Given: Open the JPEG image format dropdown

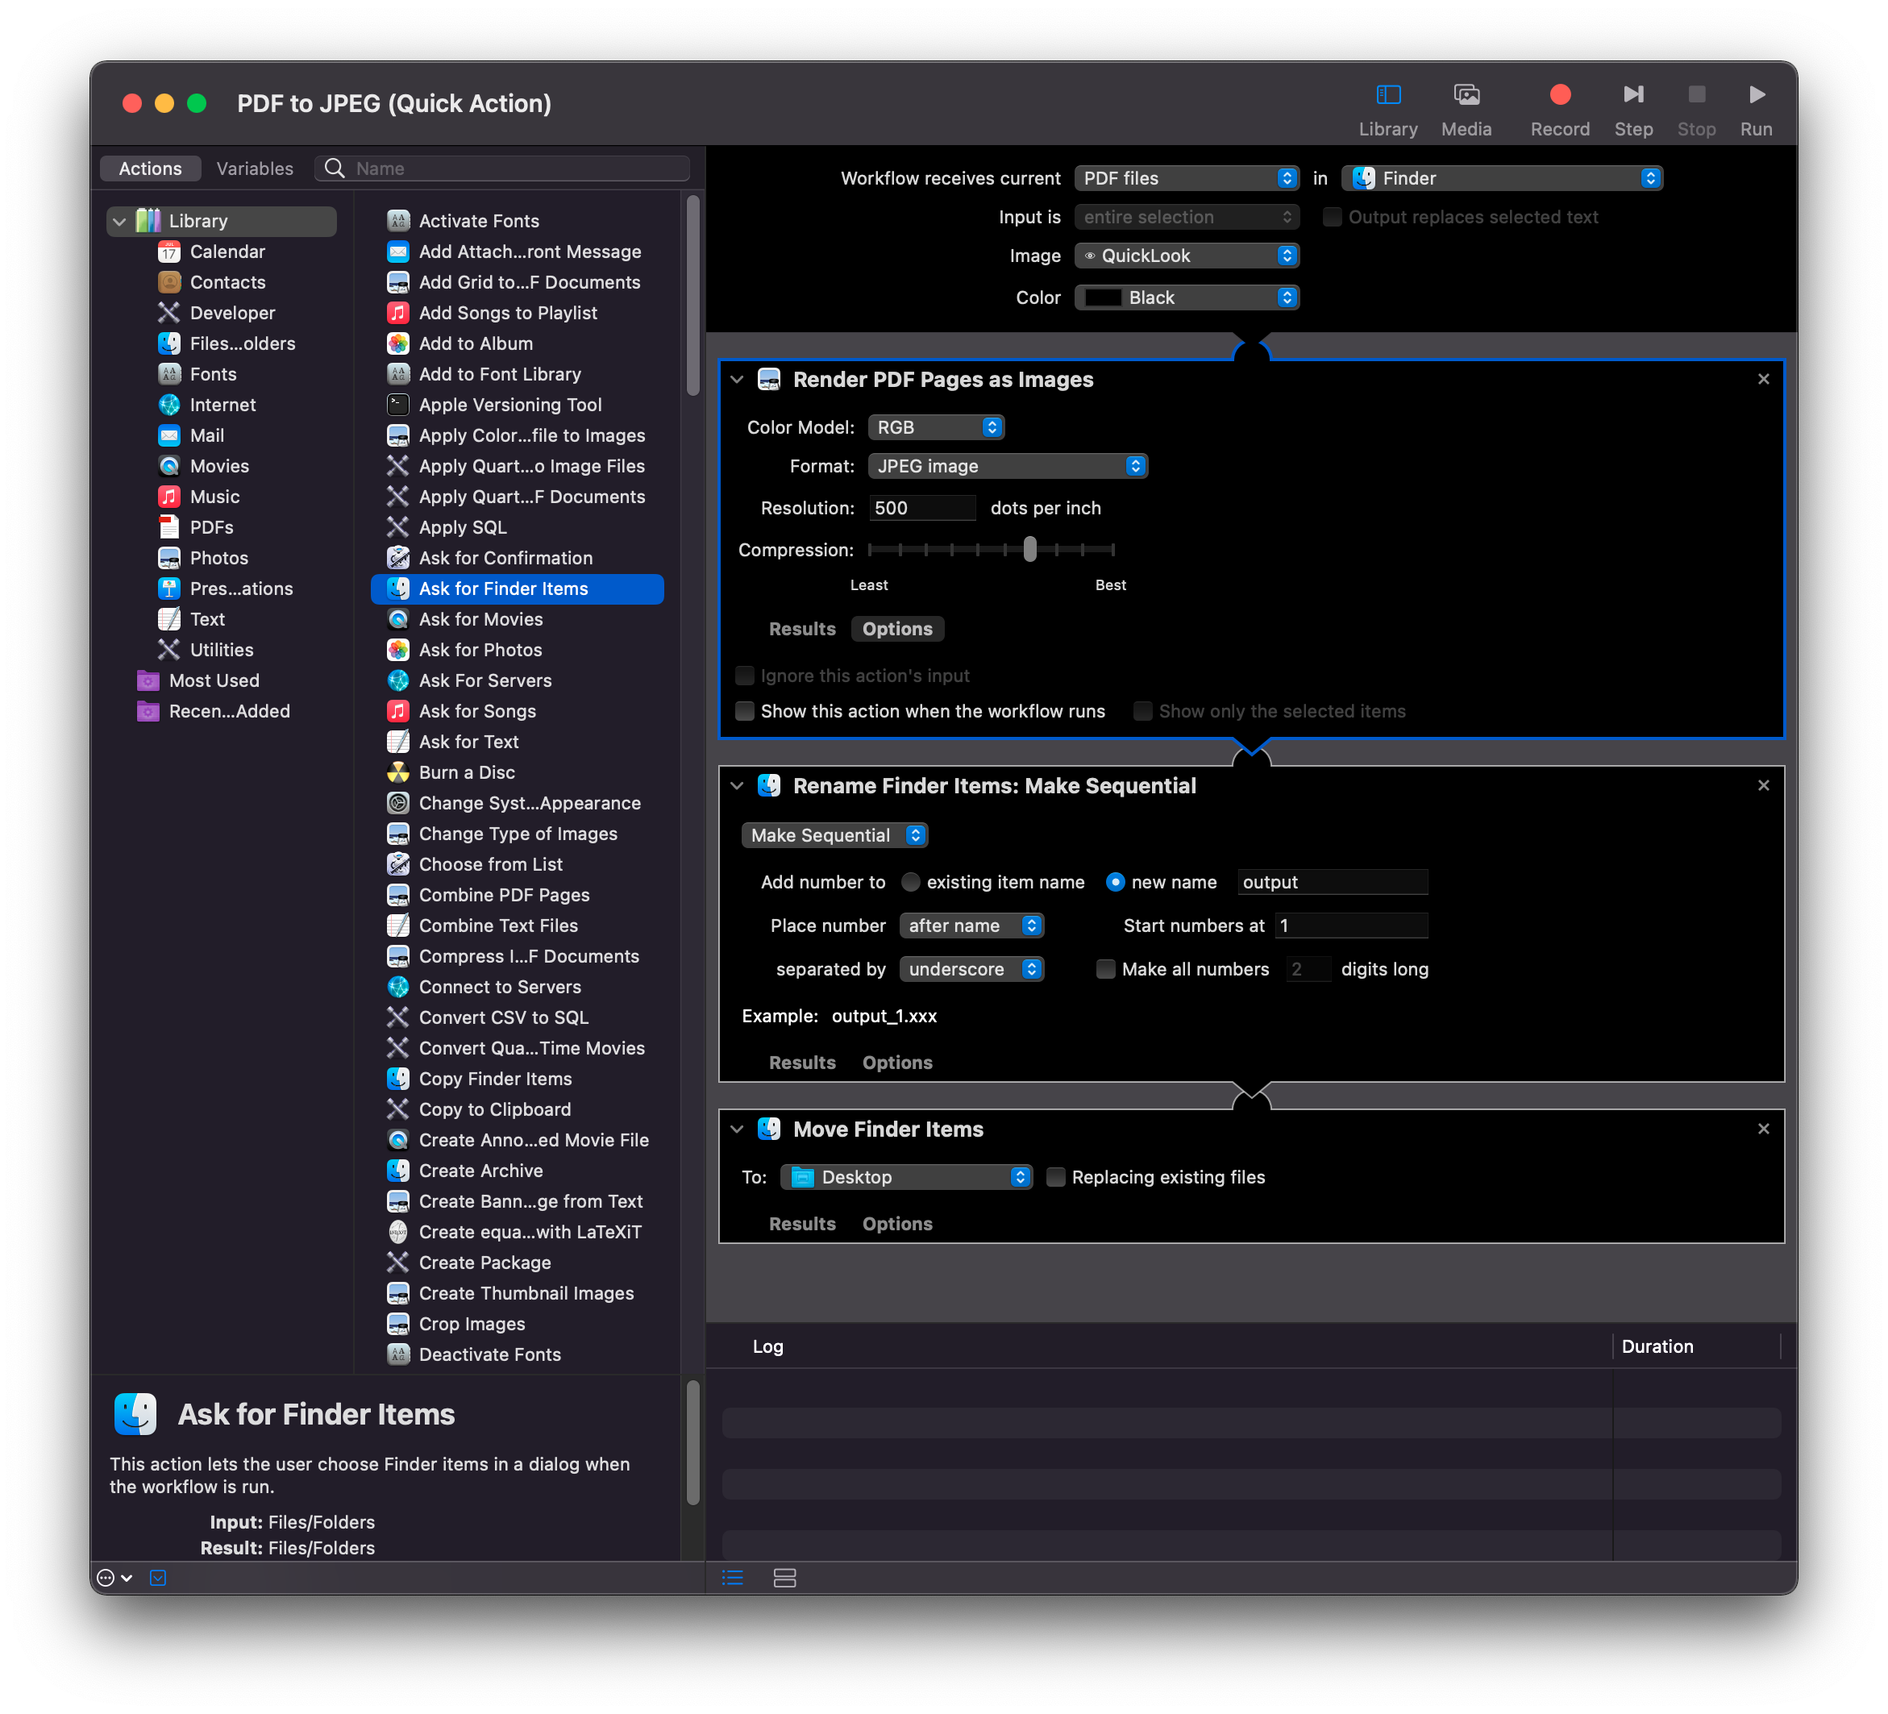Looking at the screenshot, I should (1008, 467).
